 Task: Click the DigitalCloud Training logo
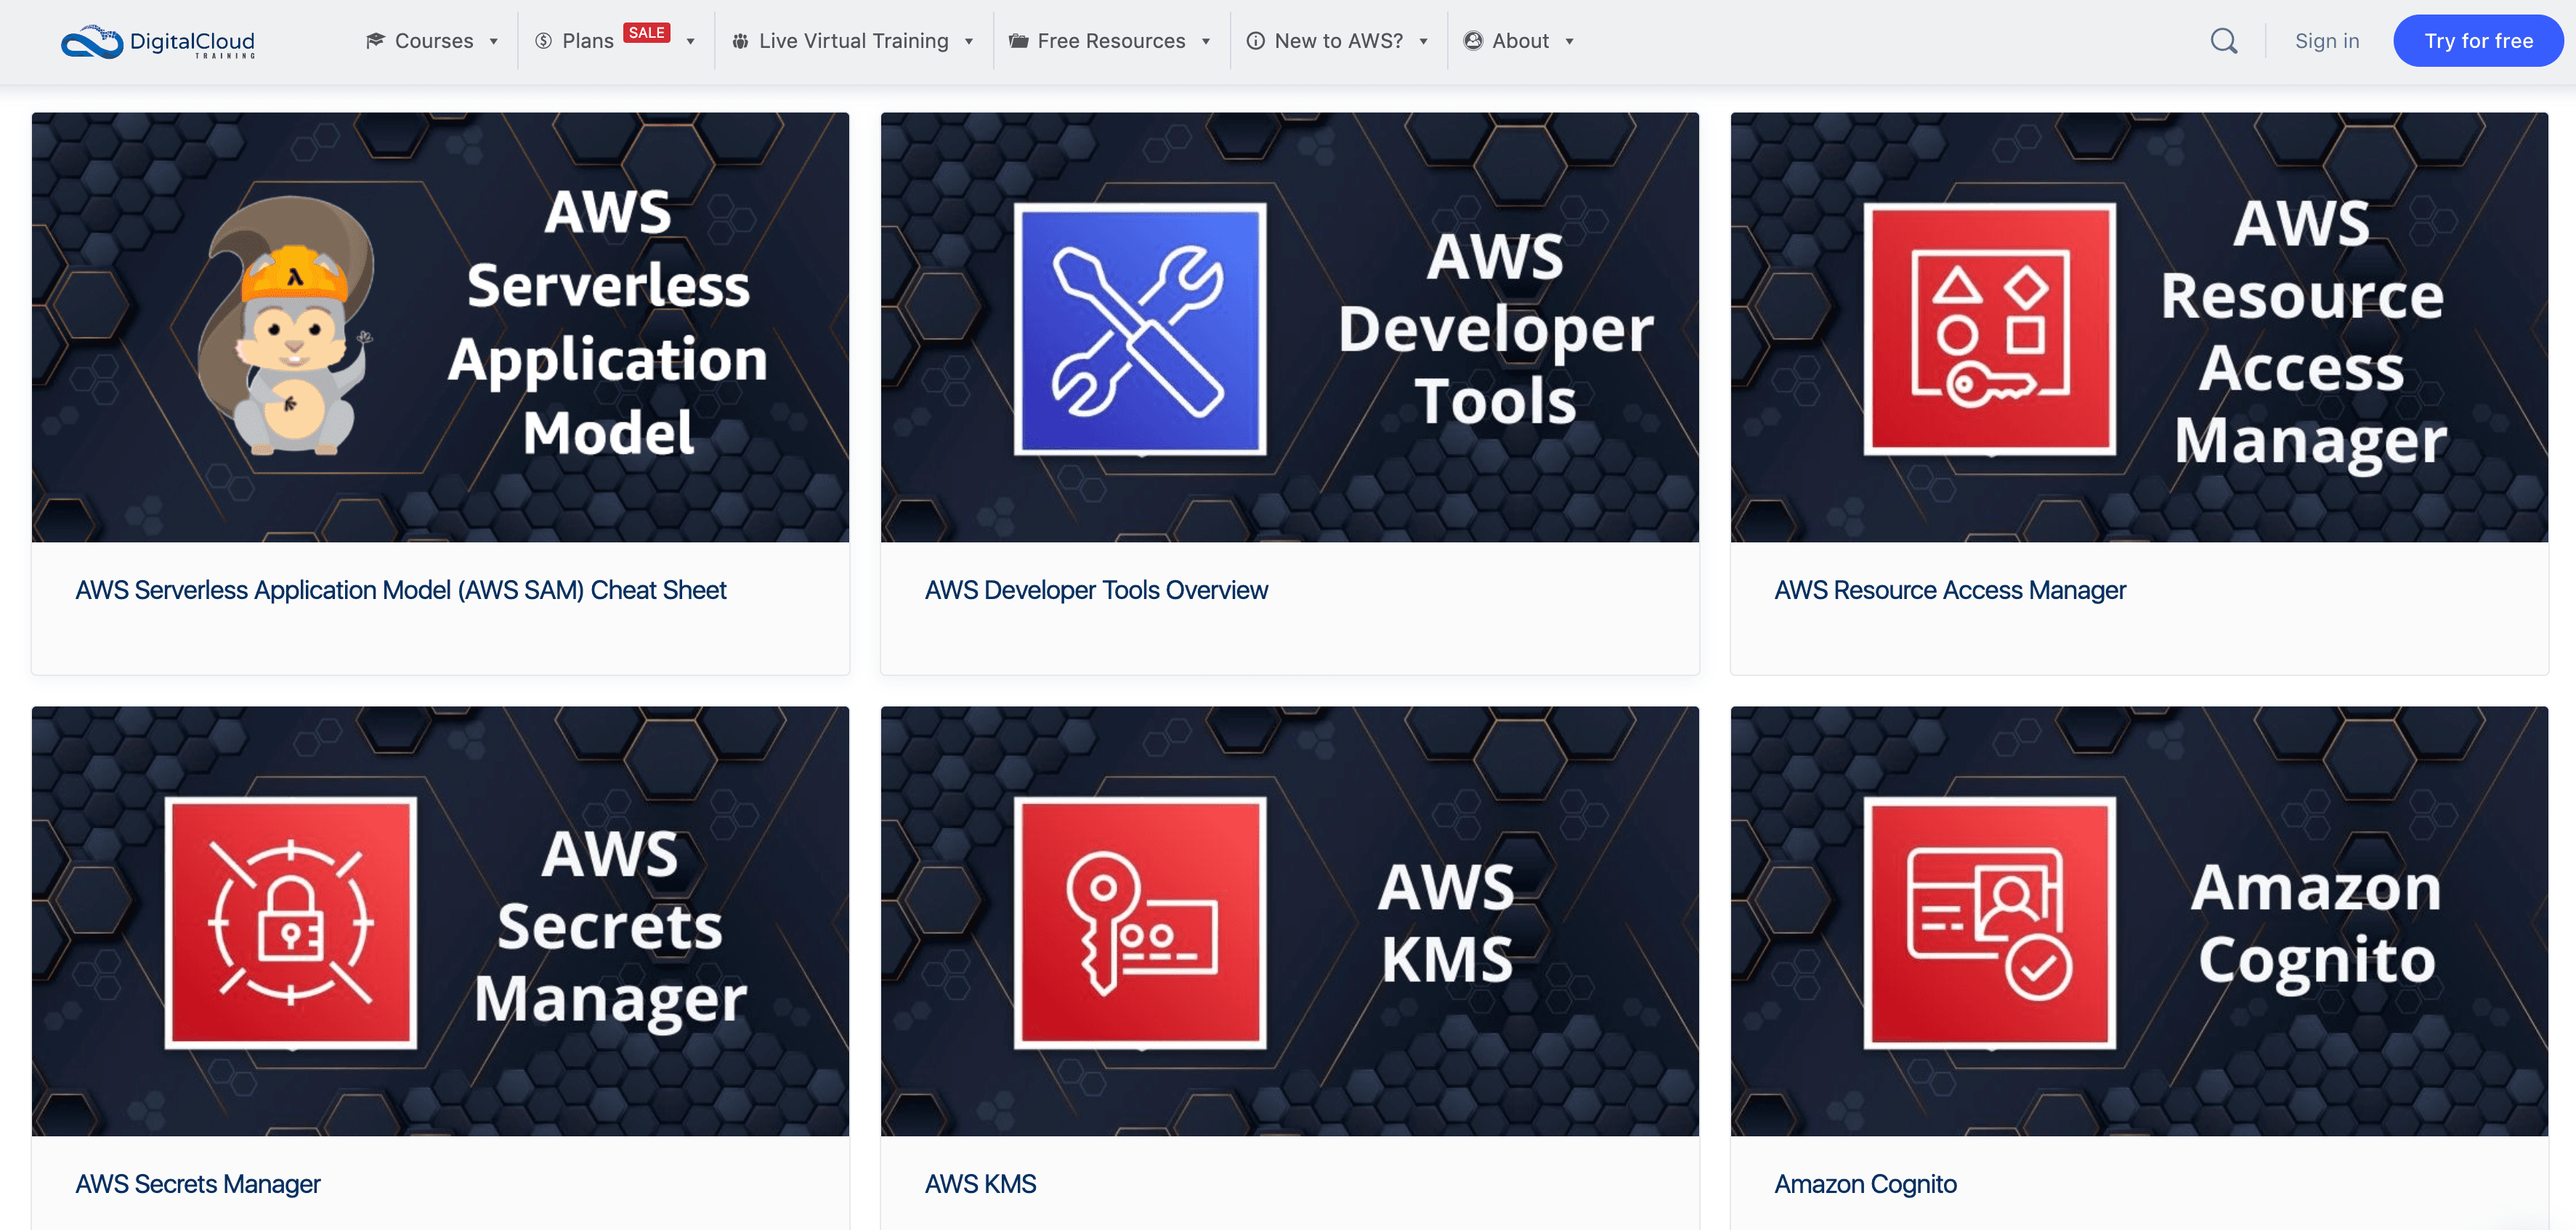pos(158,42)
